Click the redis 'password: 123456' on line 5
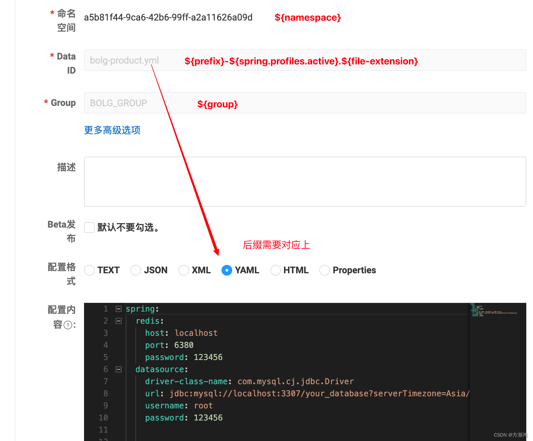The image size is (533, 441). pyautogui.click(x=184, y=357)
